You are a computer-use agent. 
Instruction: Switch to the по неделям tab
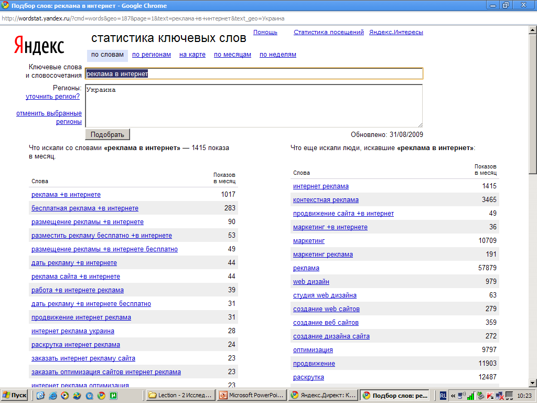(x=278, y=55)
